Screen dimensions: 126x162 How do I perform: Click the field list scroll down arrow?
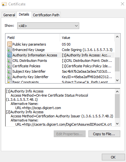click(x=117, y=80)
